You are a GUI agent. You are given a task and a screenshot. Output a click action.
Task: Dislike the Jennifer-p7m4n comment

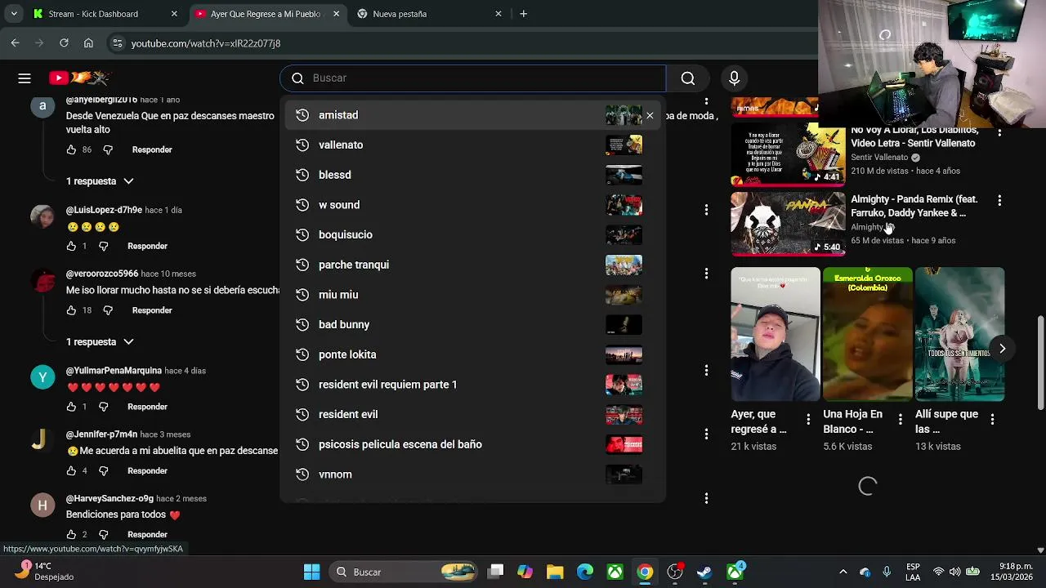(104, 471)
